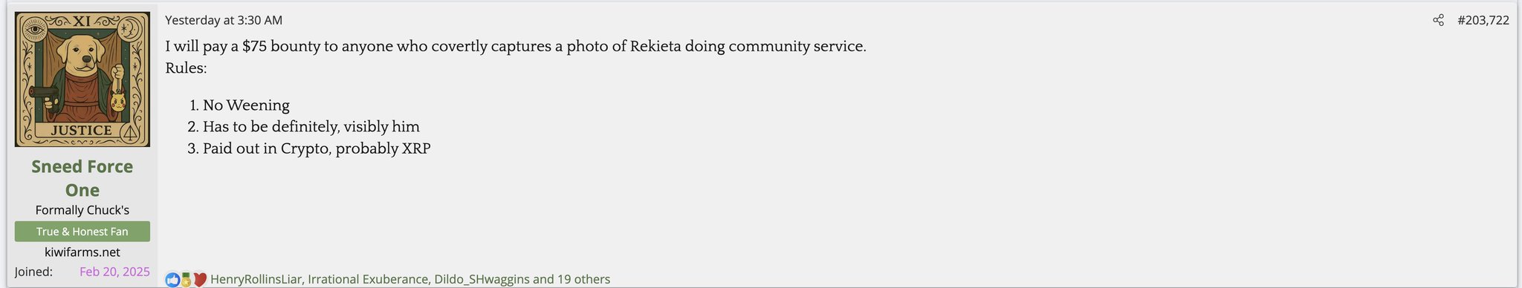Image resolution: width=1522 pixels, height=288 pixels.
Task: Open the Justice tarot dog avatar
Action: (82, 79)
